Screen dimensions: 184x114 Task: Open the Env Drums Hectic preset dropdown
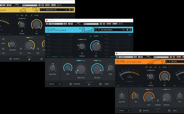(123, 30)
